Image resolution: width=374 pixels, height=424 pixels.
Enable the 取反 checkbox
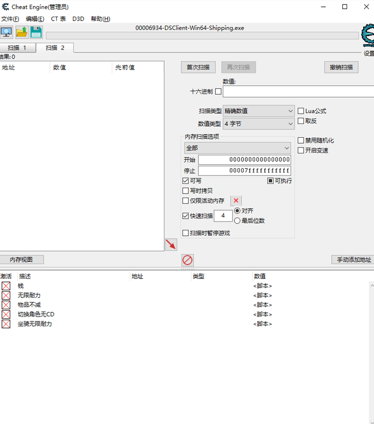click(x=301, y=121)
